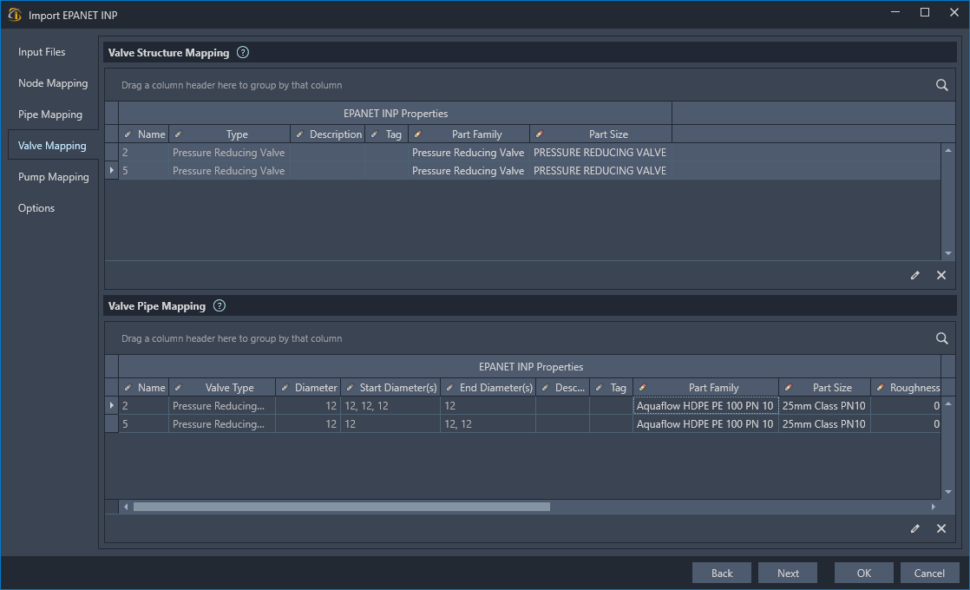Screen dimensions: 970x590
Task: Maximize the Import EPANET INP window
Action: pyautogui.click(x=925, y=12)
